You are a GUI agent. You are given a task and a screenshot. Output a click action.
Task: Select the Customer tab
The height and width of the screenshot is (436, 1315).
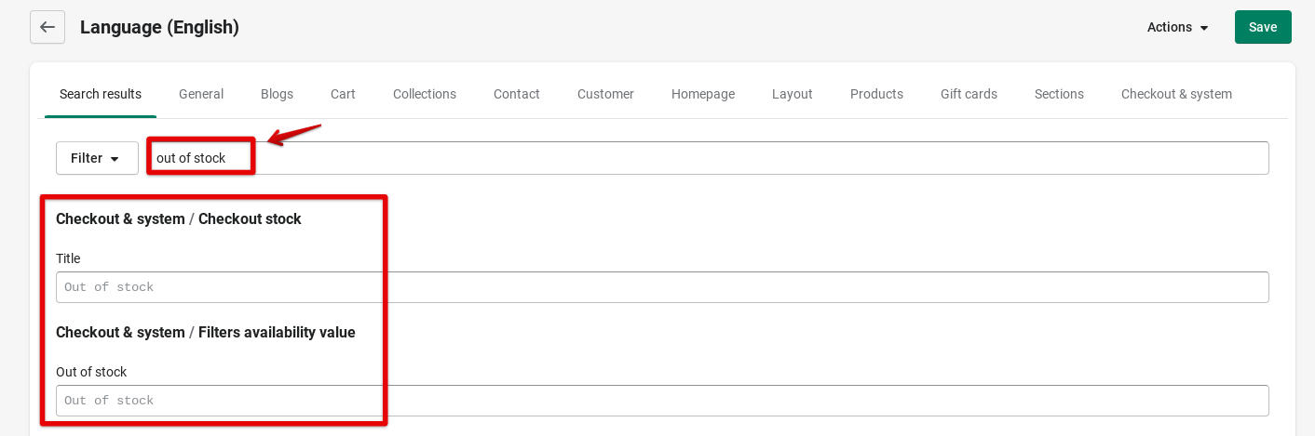pyautogui.click(x=605, y=94)
